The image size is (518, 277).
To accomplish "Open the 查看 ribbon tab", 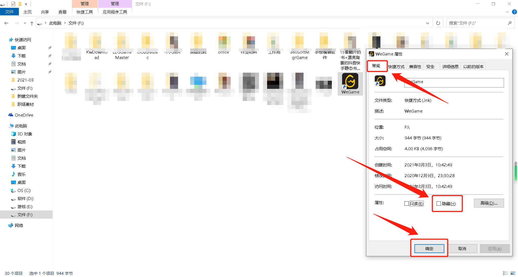I will pos(62,12).
